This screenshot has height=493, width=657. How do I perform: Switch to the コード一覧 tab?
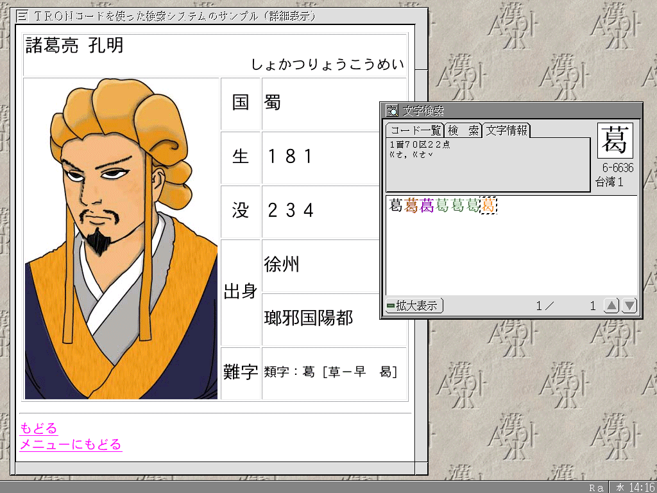[x=415, y=131]
